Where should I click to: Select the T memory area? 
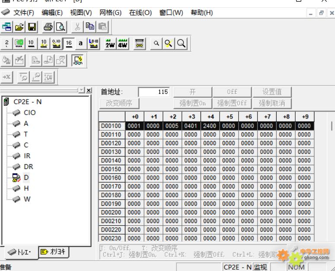pos(26,134)
